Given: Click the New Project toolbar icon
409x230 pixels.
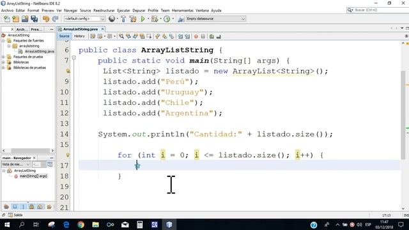Looking at the screenshot, I should pos(15,19).
